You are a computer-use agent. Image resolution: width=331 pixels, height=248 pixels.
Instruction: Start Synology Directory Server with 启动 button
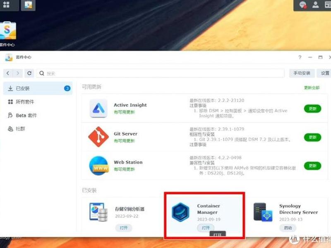click(x=288, y=228)
